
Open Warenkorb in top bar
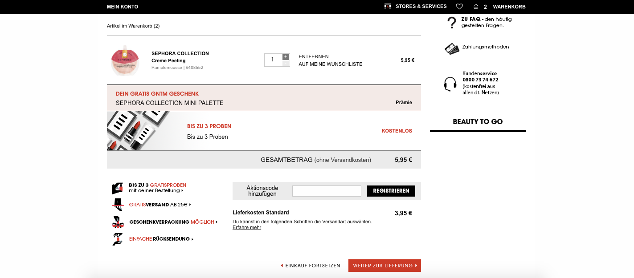[509, 7]
